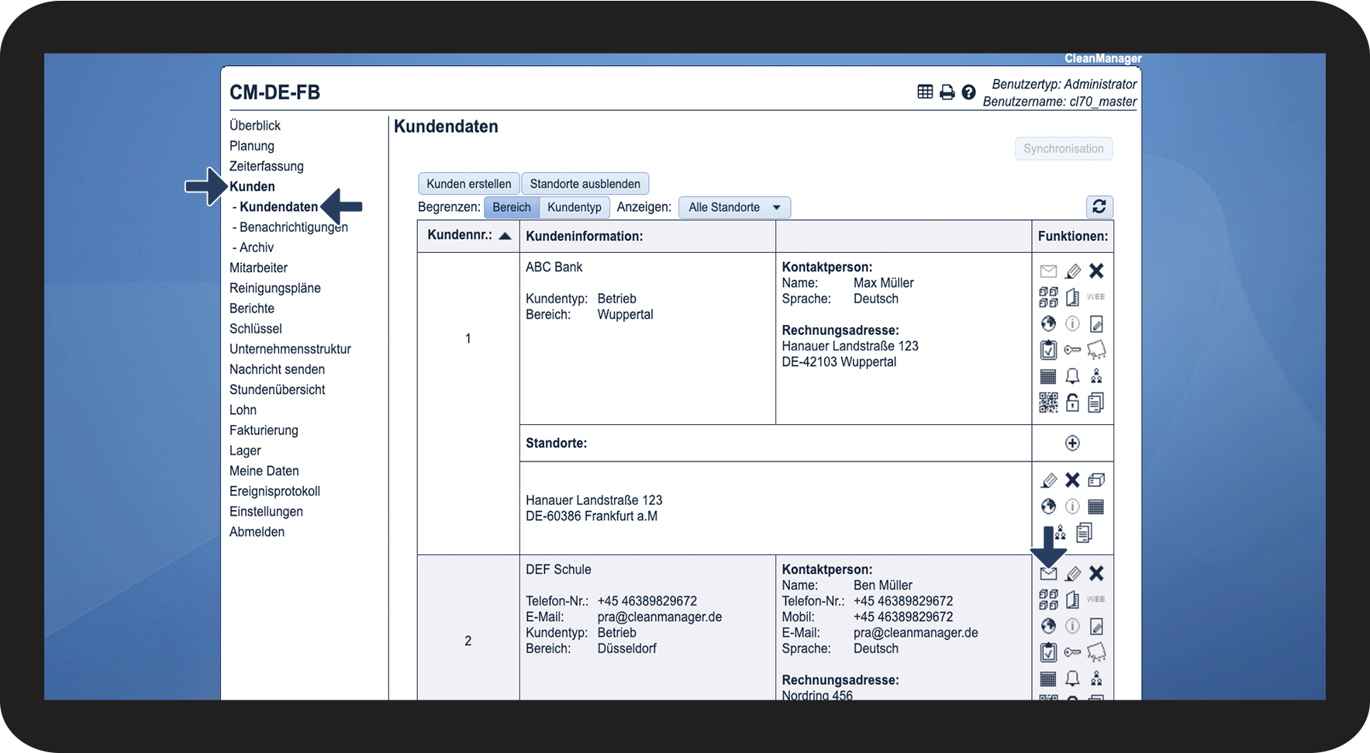Go to Archiv under Kunden
The height and width of the screenshot is (753, 1370).
coord(256,247)
